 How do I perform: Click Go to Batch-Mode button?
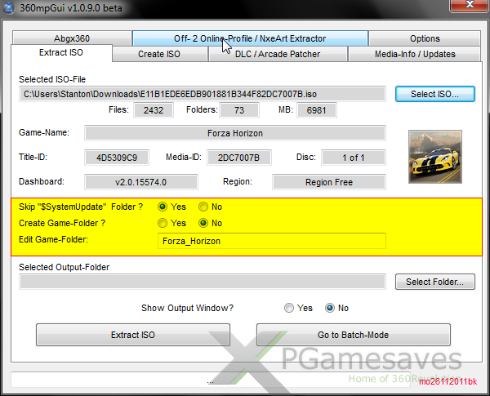tap(353, 335)
